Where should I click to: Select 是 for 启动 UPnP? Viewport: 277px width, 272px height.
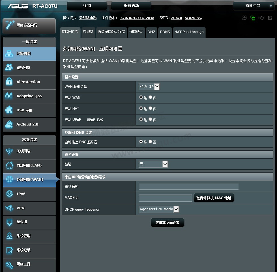(x=141, y=119)
